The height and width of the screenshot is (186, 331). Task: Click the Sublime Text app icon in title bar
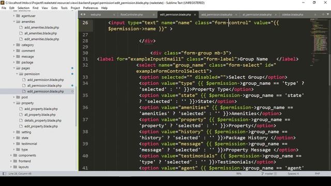(x=3, y=3)
